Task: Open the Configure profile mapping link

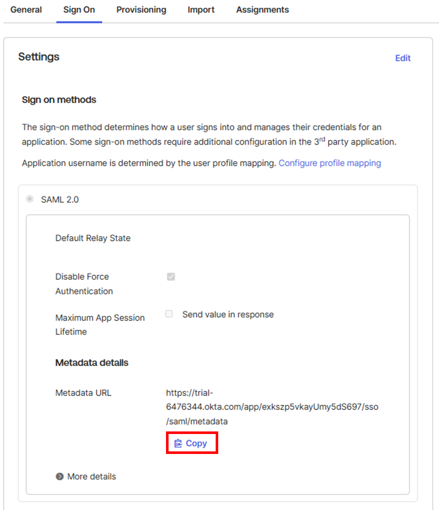Action: point(330,163)
